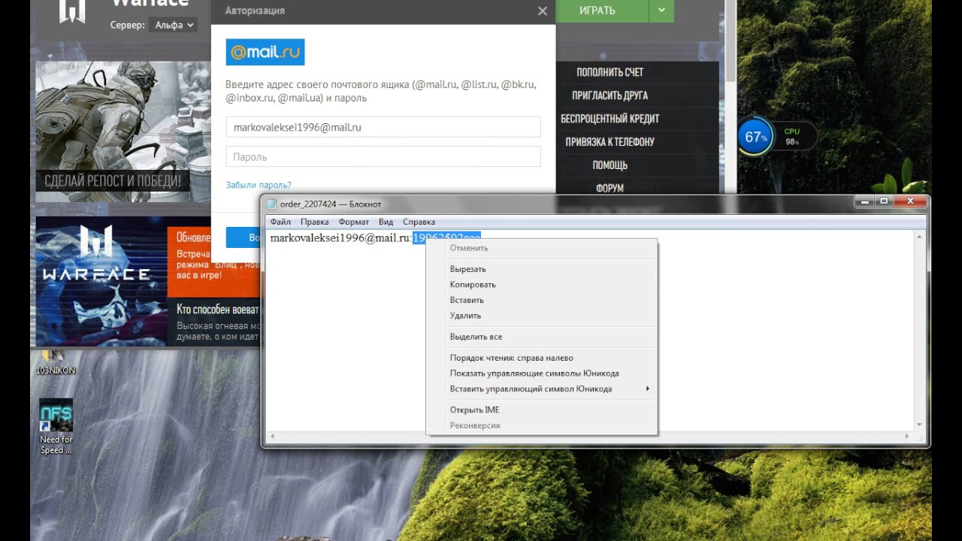Click БЕСПРОЦЕНТНЫЙ КРЕДИТ link
This screenshot has width=962, height=541.
tap(610, 119)
